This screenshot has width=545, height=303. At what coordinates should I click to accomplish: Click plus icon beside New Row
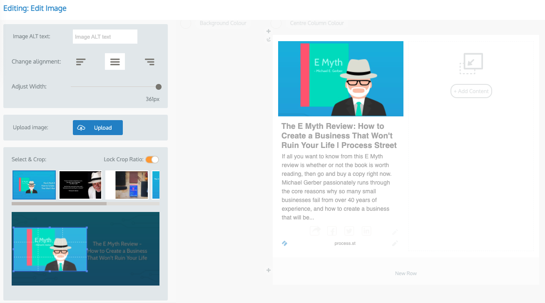coord(269,271)
